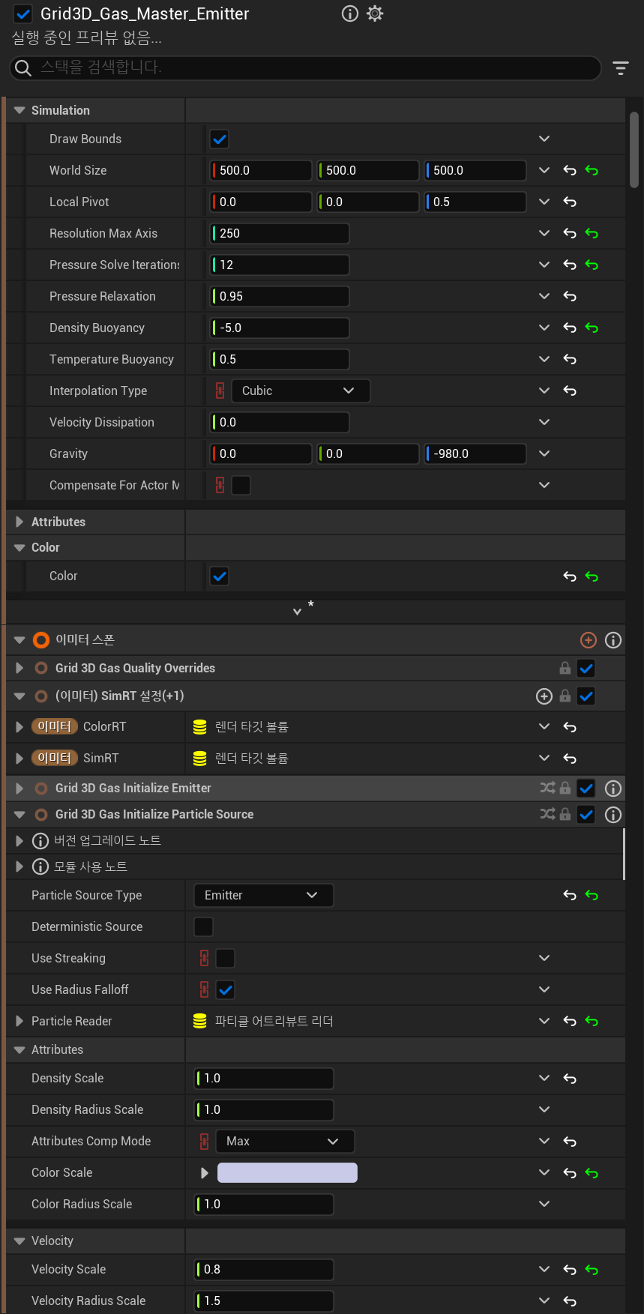Enable the Deterministic Source checkbox
644x1314 pixels.
tap(203, 926)
